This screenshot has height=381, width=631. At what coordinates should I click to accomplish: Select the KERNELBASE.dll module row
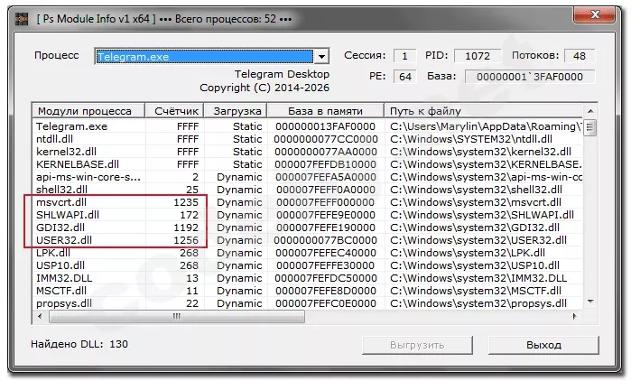308,164
